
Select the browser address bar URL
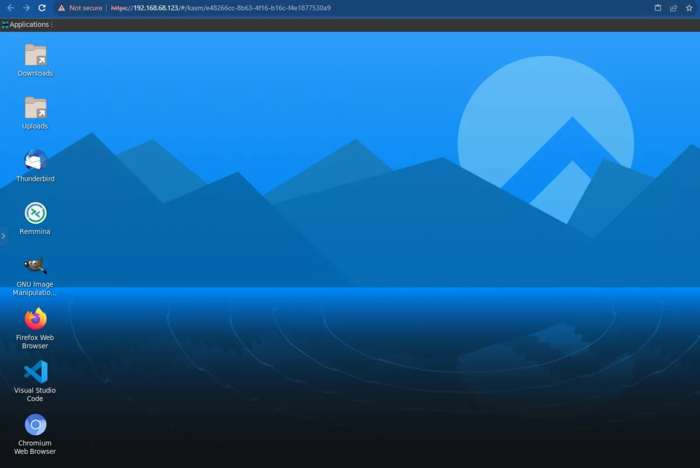click(x=221, y=8)
